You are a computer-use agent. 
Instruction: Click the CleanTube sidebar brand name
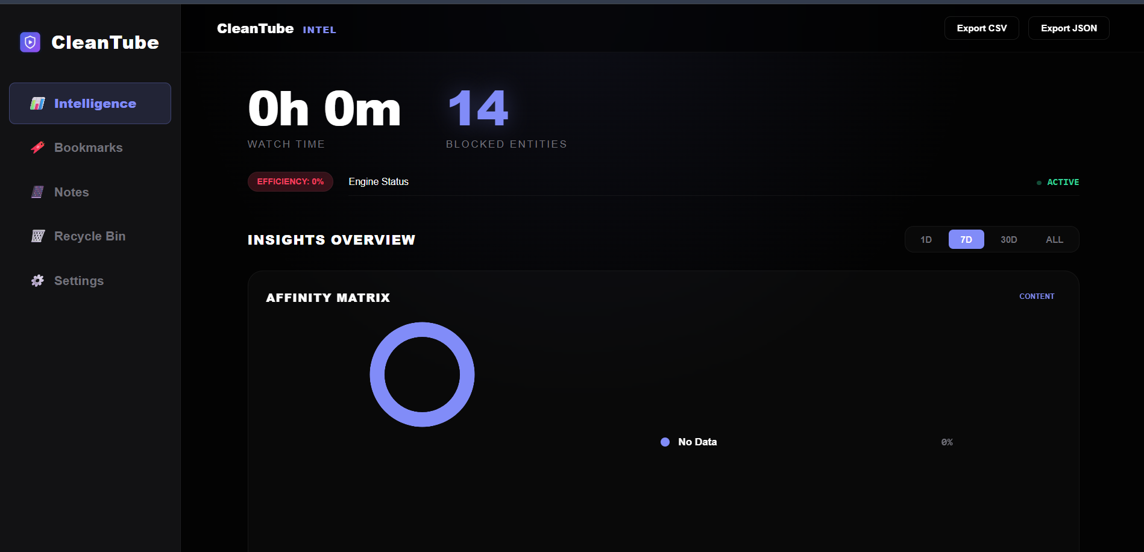[x=105, y=42]
